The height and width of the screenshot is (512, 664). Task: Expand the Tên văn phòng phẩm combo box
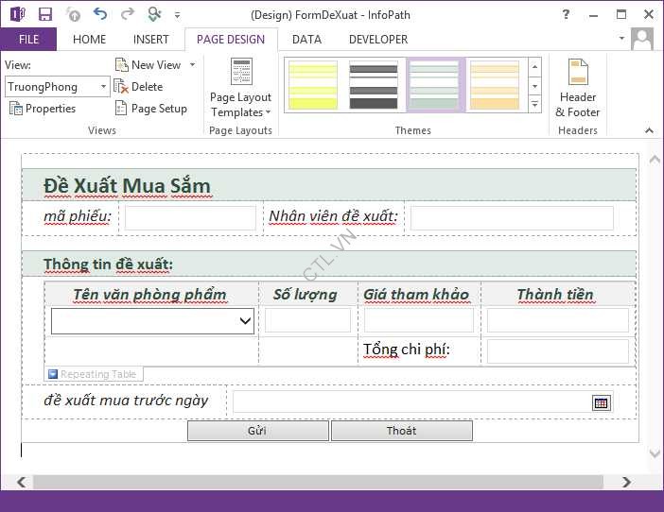tap(246, 322)
